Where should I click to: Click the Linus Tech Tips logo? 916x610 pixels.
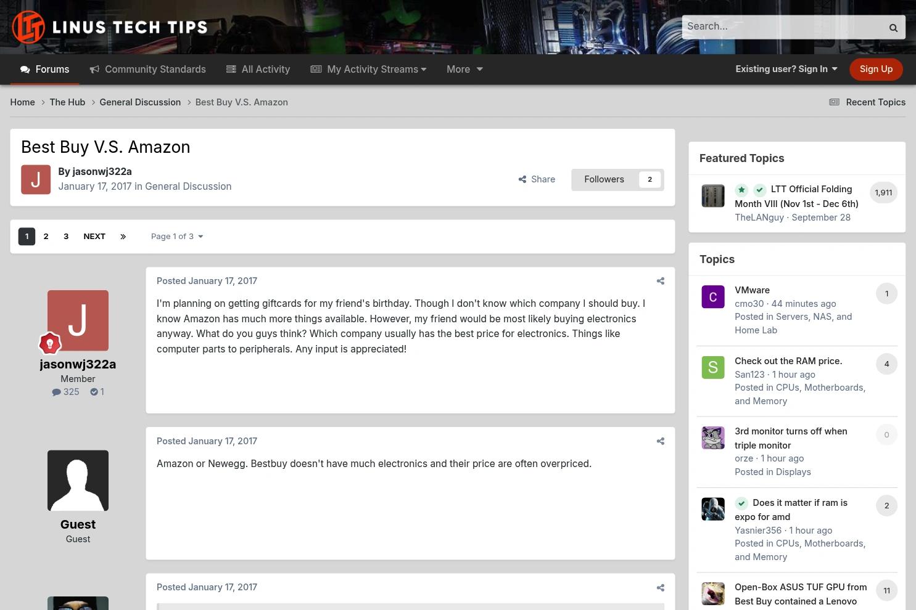point(110,27)
